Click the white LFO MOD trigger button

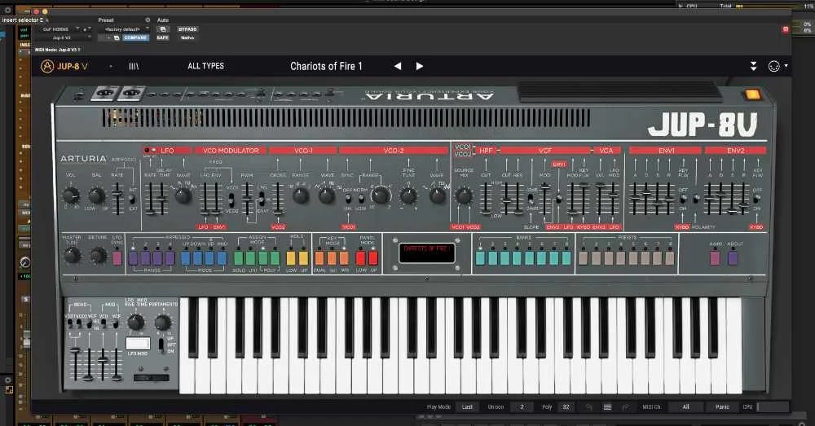(x=138, y=344)
